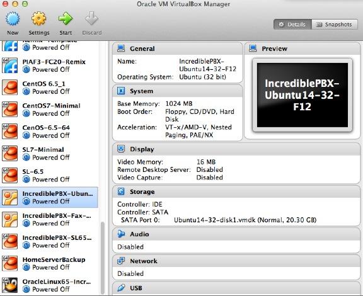The width and height of the screenshot is (363, 296).
Task: Open the System section header
Action: click(x=177, y=91)
